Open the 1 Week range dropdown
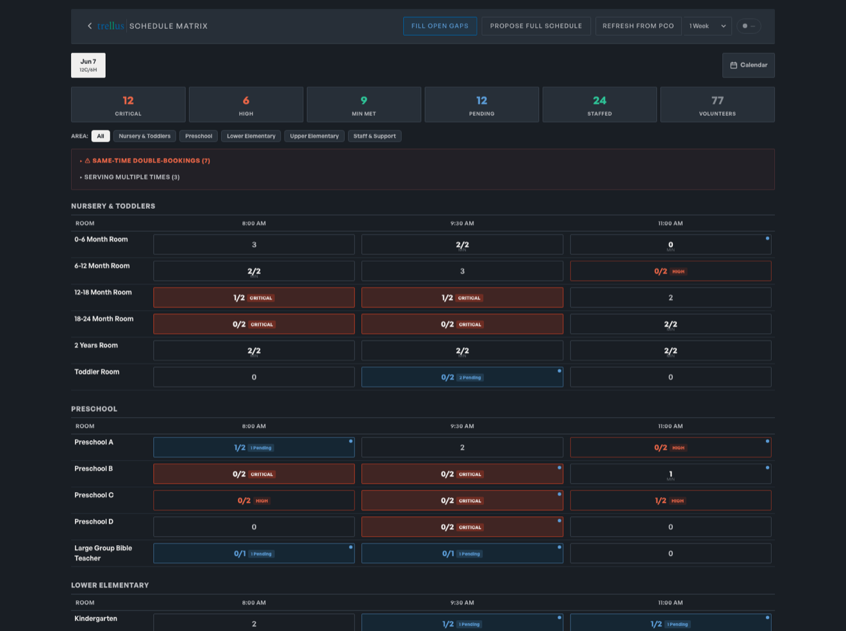This screenshot has width=846, height=631. point(707,26)
